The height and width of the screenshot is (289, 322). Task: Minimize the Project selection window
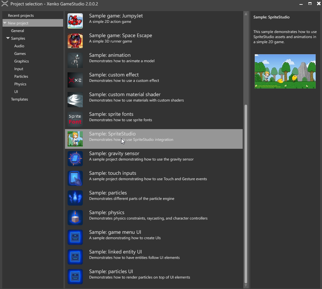click(x=301, y=4)
